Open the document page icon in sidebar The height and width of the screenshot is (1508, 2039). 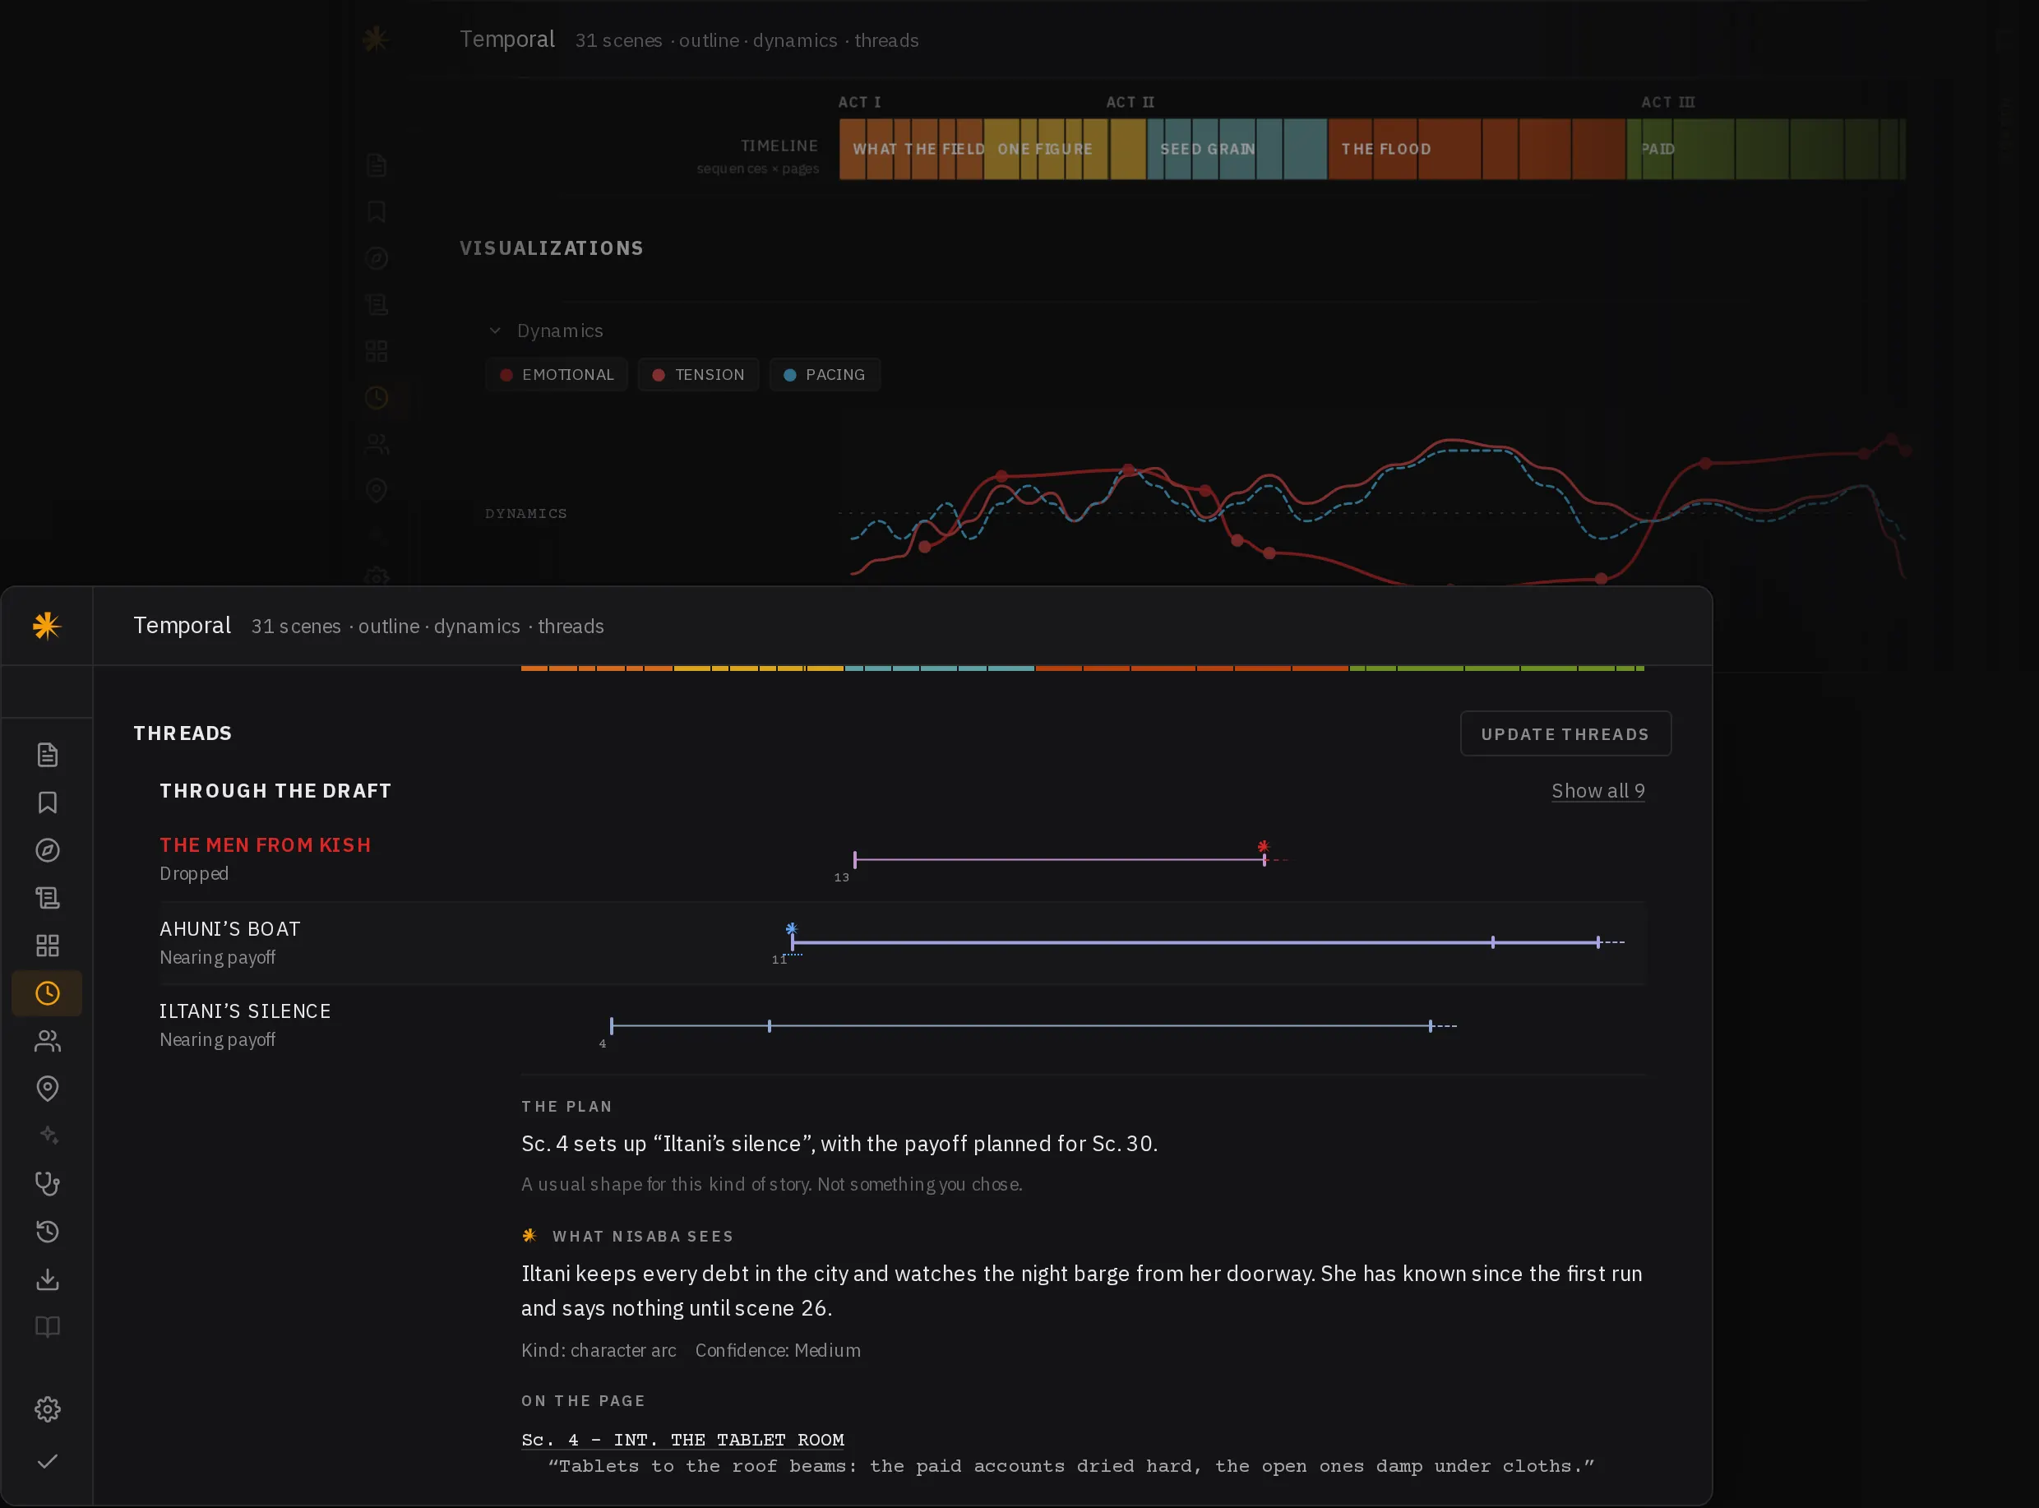pyautogui.click(x=48, y=755)
